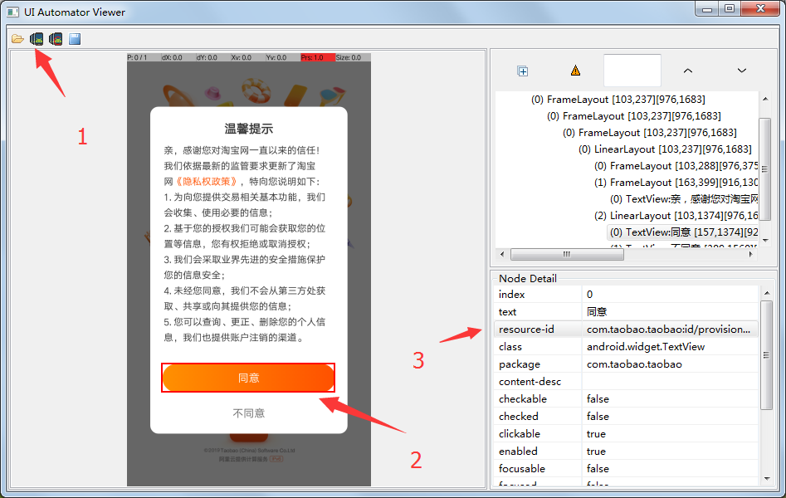Click the hierarchy tree scroll-up arrow
Screen dimensions: 786x498
765,99
